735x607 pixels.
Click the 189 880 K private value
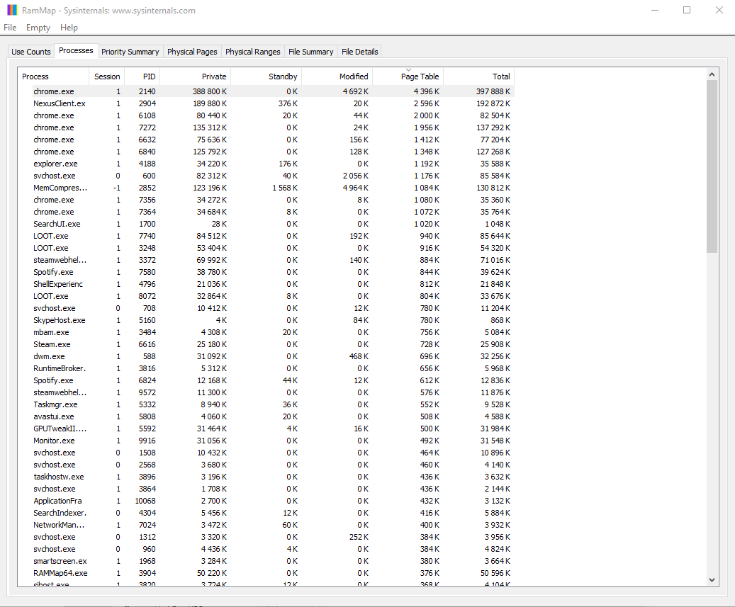coord(210,103)
